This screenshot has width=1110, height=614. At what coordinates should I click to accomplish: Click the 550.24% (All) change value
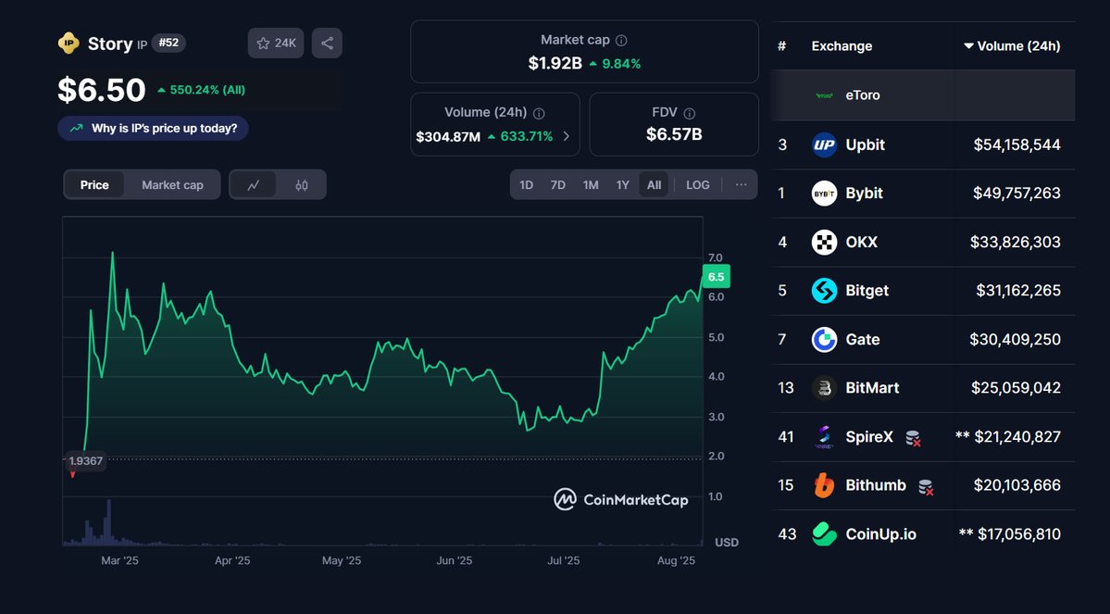[x=202, y=90]
